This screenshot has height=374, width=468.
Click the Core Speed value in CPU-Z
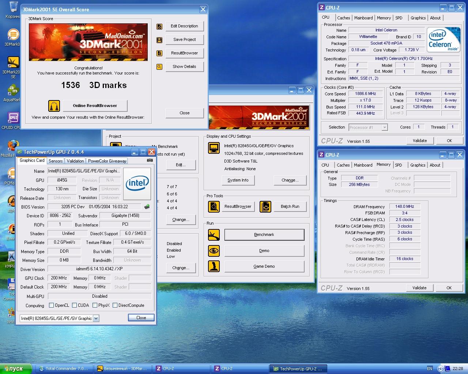(366, 94)
